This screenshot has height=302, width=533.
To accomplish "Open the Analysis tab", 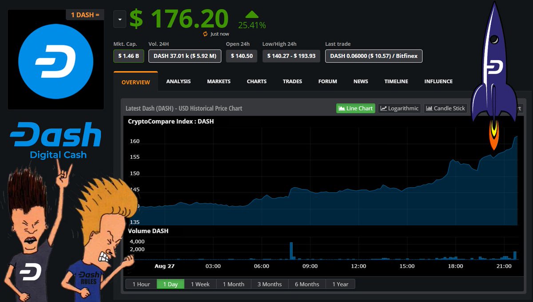I will pyautogui.click(x=179, y=81).
